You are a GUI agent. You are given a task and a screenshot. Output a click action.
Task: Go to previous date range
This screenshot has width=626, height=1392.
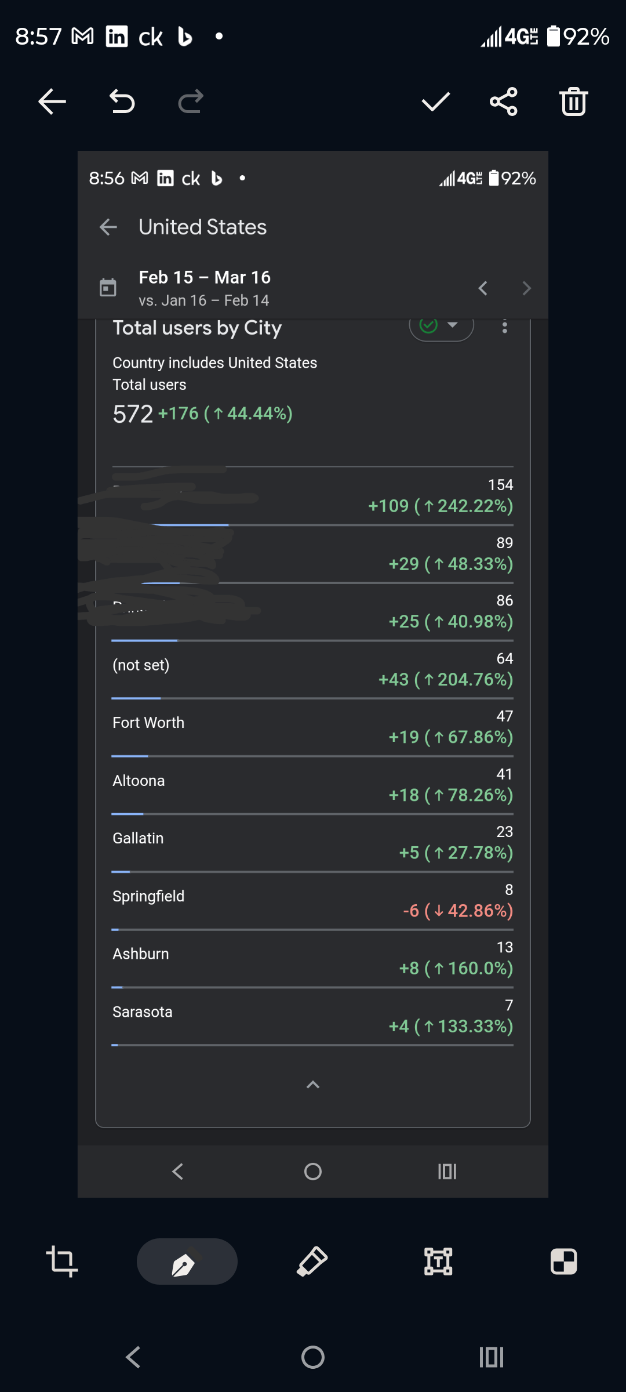[x=483, y=288]
